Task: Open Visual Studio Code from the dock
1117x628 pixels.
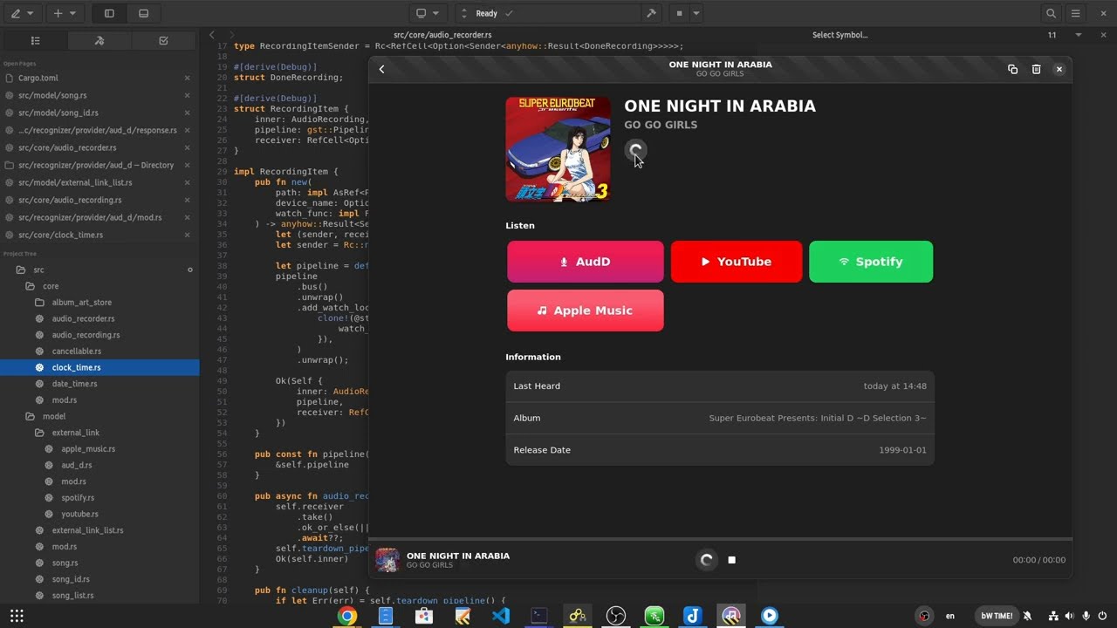Action: [501, 616]
